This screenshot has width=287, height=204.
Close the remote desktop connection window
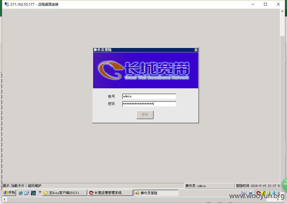tap(278, 4)
